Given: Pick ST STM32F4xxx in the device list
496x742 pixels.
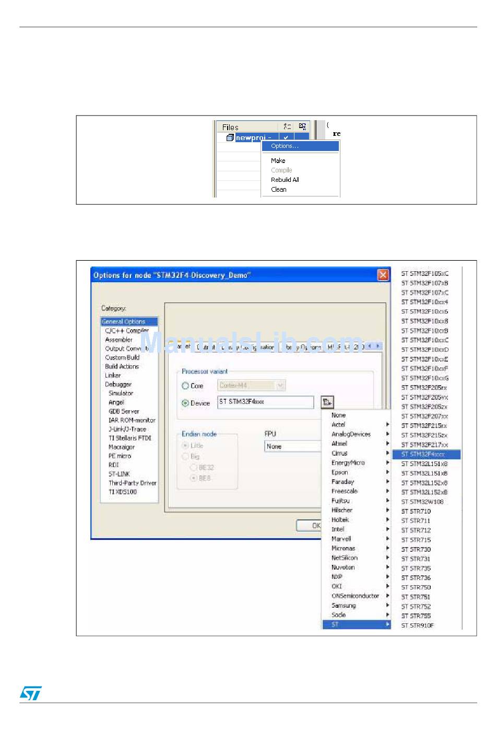Looking at the screenshot, I should click(427, 455).
